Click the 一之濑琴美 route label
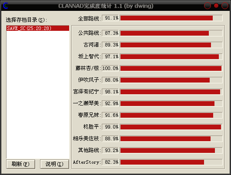Image resolution: width=231 pixels, height=175 pixels. click(87, 103)
